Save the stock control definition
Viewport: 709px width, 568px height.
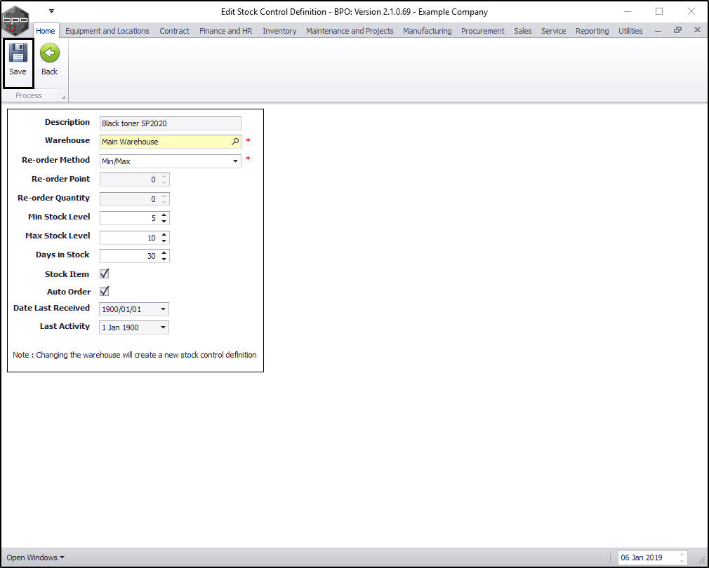click(18, 60)
